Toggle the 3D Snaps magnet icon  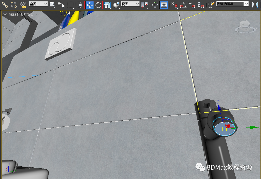click(174, 5)
